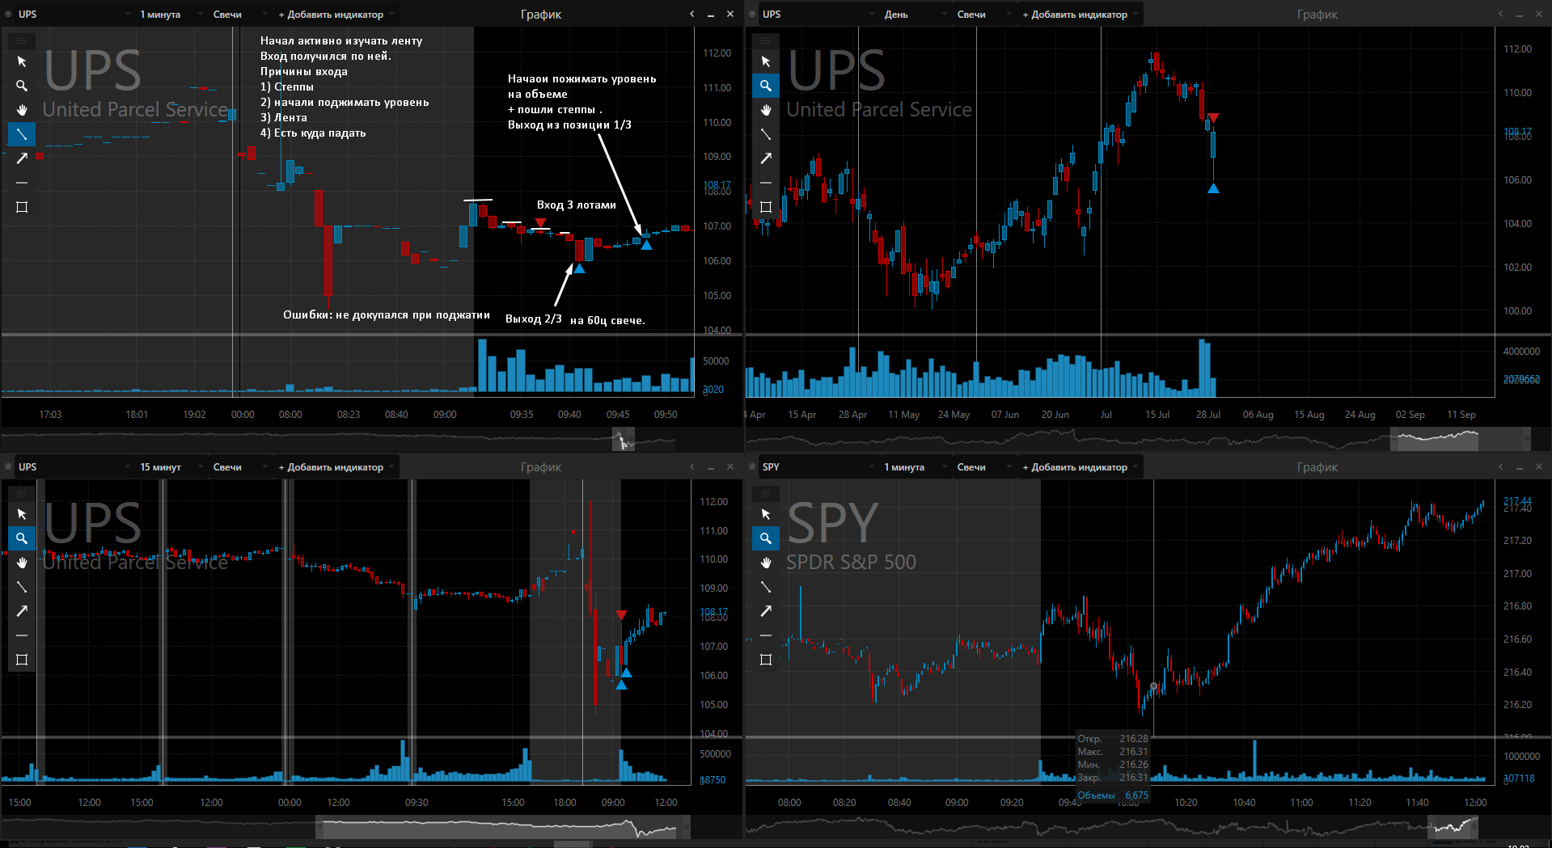Image resolution: width=1552 pixels, height=848 pixels.
Task: Pick the trend line tool in UPS 15-minute chart
Action: [22, 587]
